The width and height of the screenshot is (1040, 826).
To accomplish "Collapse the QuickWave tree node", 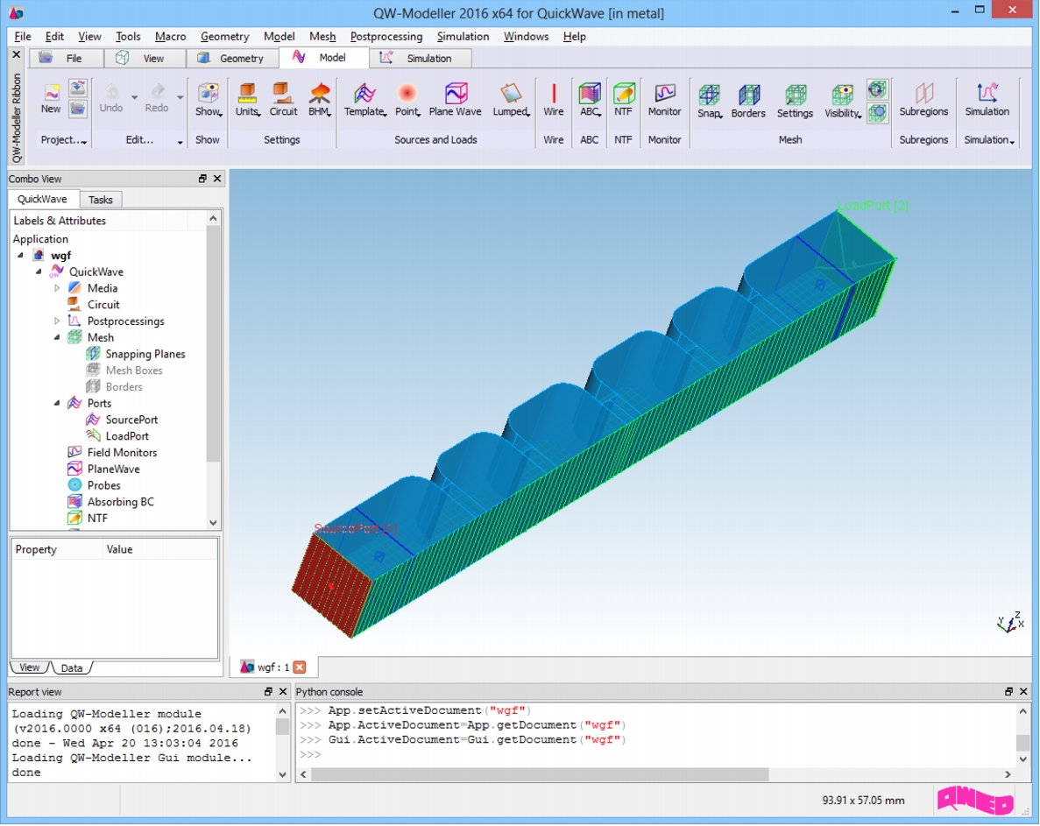I will (39, 272).
